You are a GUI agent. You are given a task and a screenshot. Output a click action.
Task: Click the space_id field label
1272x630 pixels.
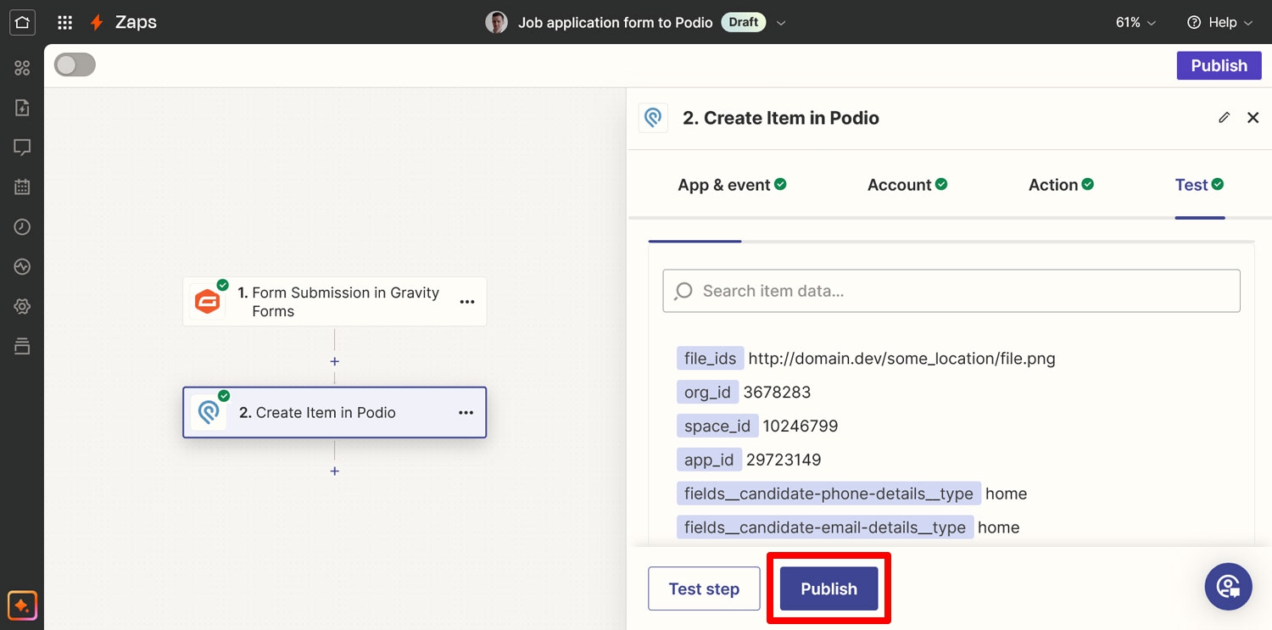(717, 427)
